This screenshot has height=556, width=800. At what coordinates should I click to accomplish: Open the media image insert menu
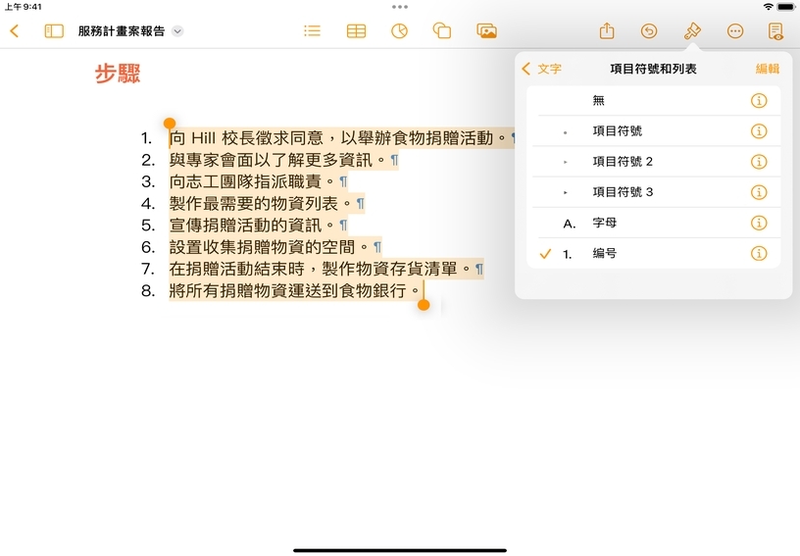click(x=486, y=31)
